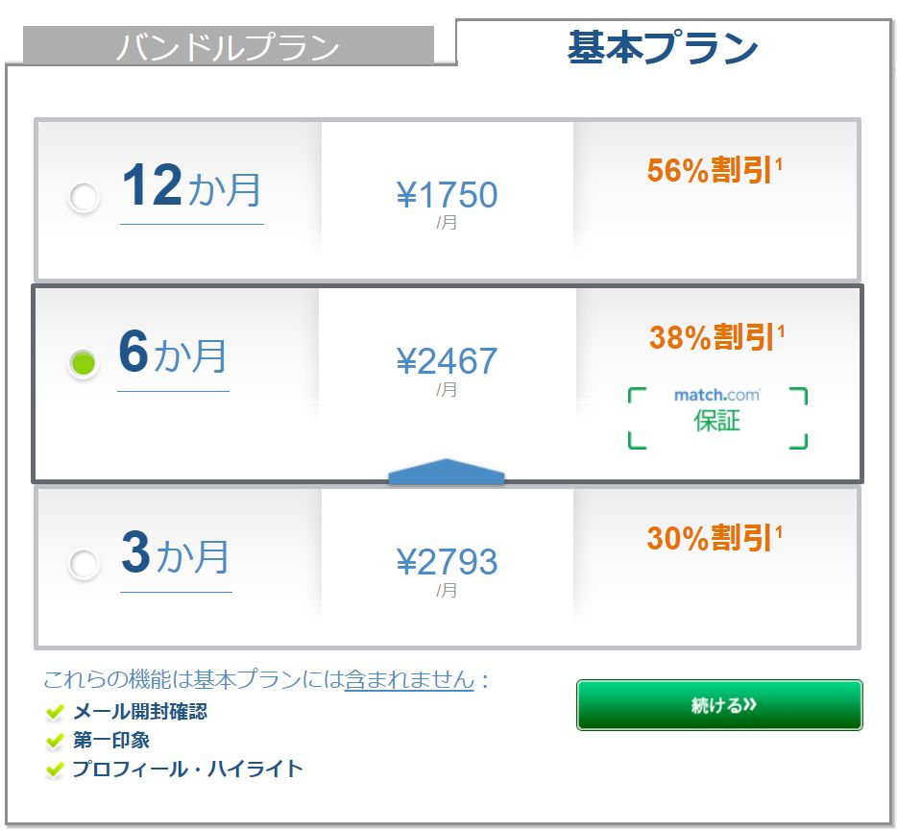Switch to the バンドルプラン tab

pos(228,46)
